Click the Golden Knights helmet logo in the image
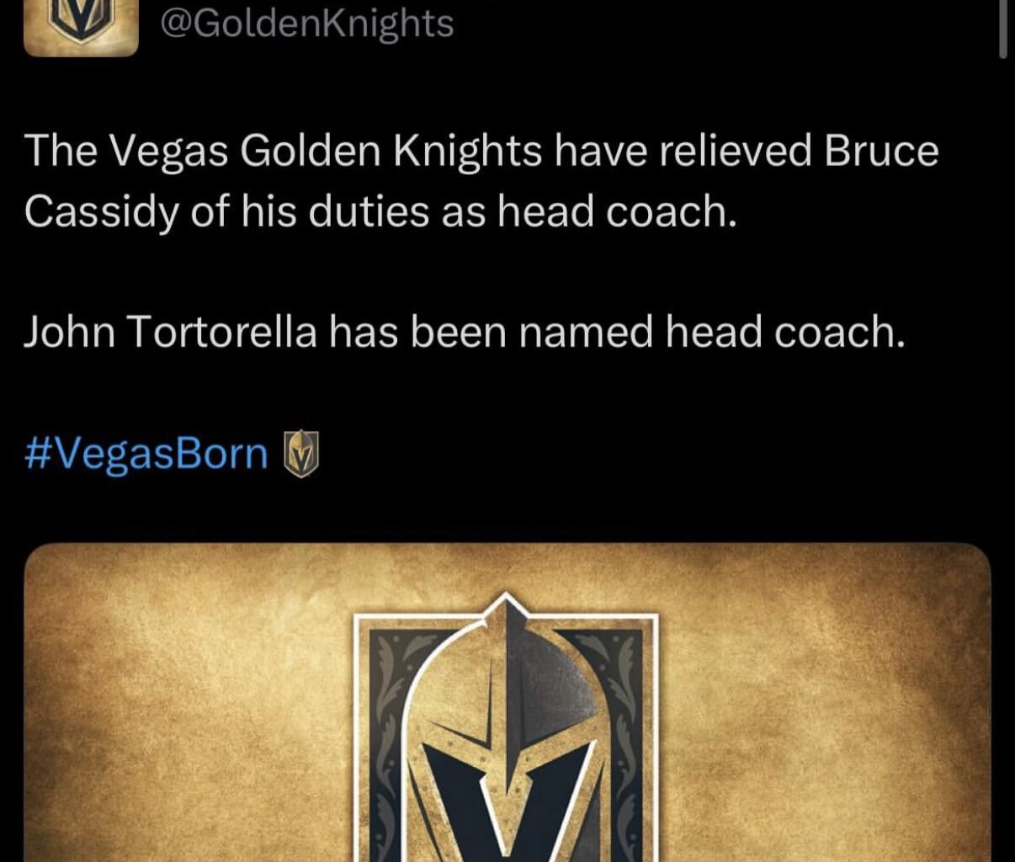 pyautogui.click(x=505, y=732)
